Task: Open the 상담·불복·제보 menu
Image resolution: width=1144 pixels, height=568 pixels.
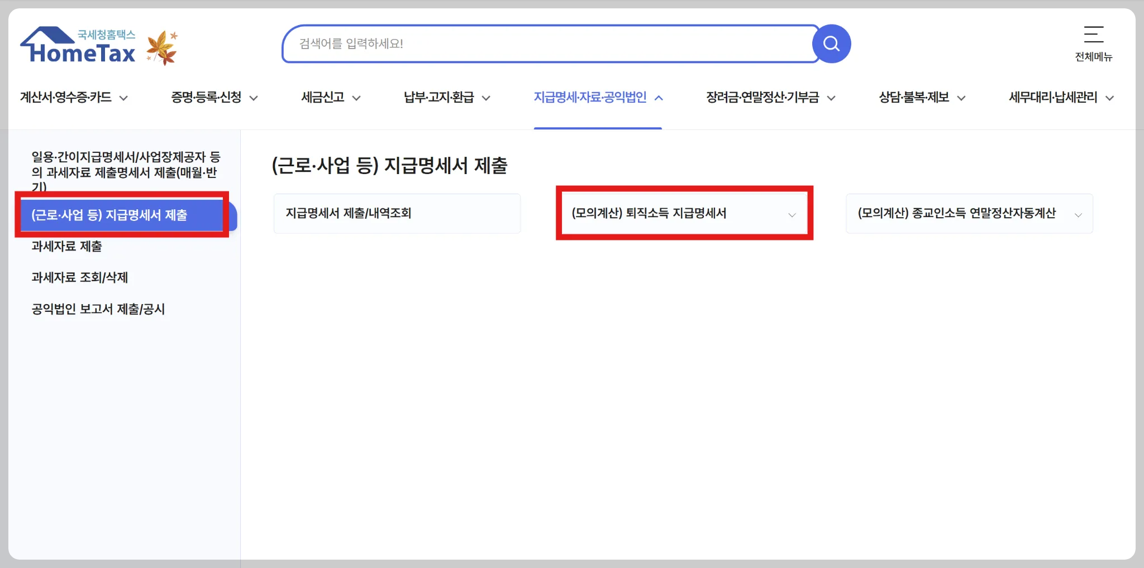Action: coord(915,98)
